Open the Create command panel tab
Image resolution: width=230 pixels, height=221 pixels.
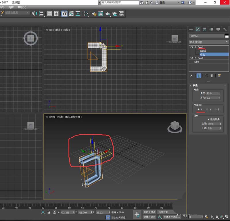191,29
